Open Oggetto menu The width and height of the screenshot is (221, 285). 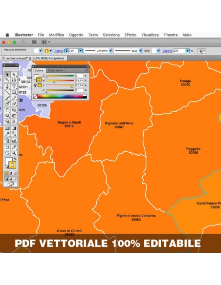(x=76, y=35)
